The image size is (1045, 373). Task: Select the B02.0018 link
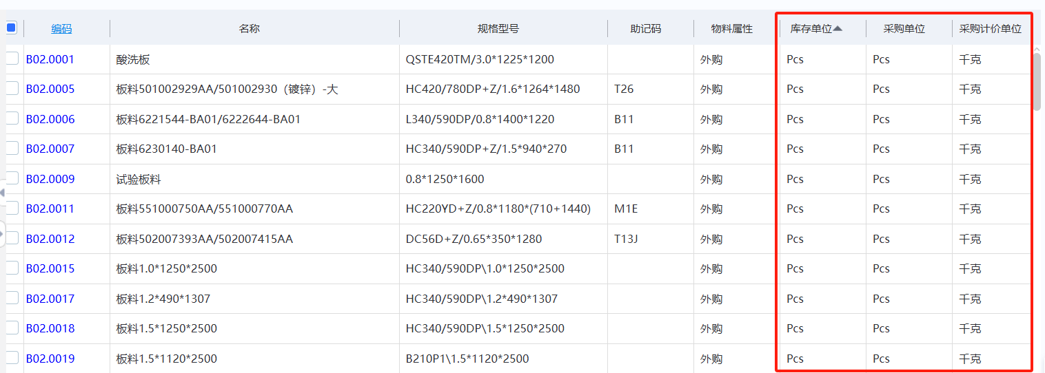click(x=50, y=328)
